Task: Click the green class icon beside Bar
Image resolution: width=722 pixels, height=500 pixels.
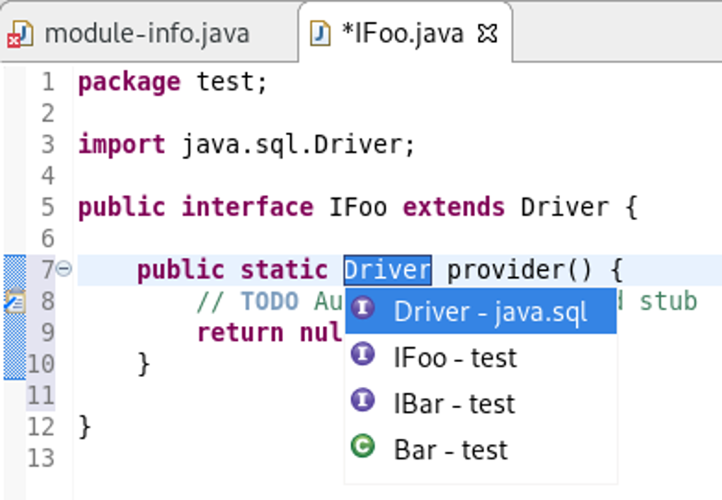Action: click(363, 447)
